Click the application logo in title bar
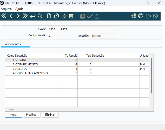The width and height of the screenshot is (165, 130). click(x=2, y=3)
